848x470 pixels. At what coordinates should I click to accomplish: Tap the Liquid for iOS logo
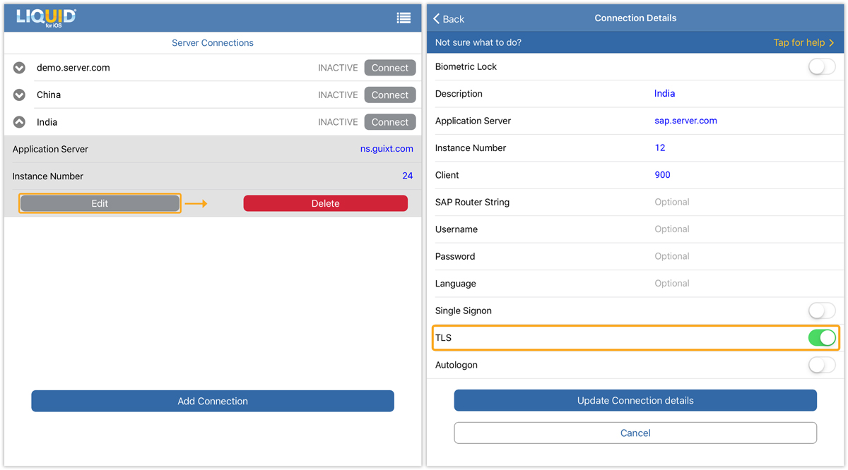click(x=47, y=18)
